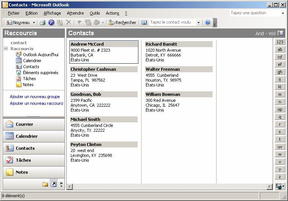This screenshot has width=288, height=201.
Task: Click the shortcuts icon at bottom
Action: pyautogui.click(x=54, y=184)
